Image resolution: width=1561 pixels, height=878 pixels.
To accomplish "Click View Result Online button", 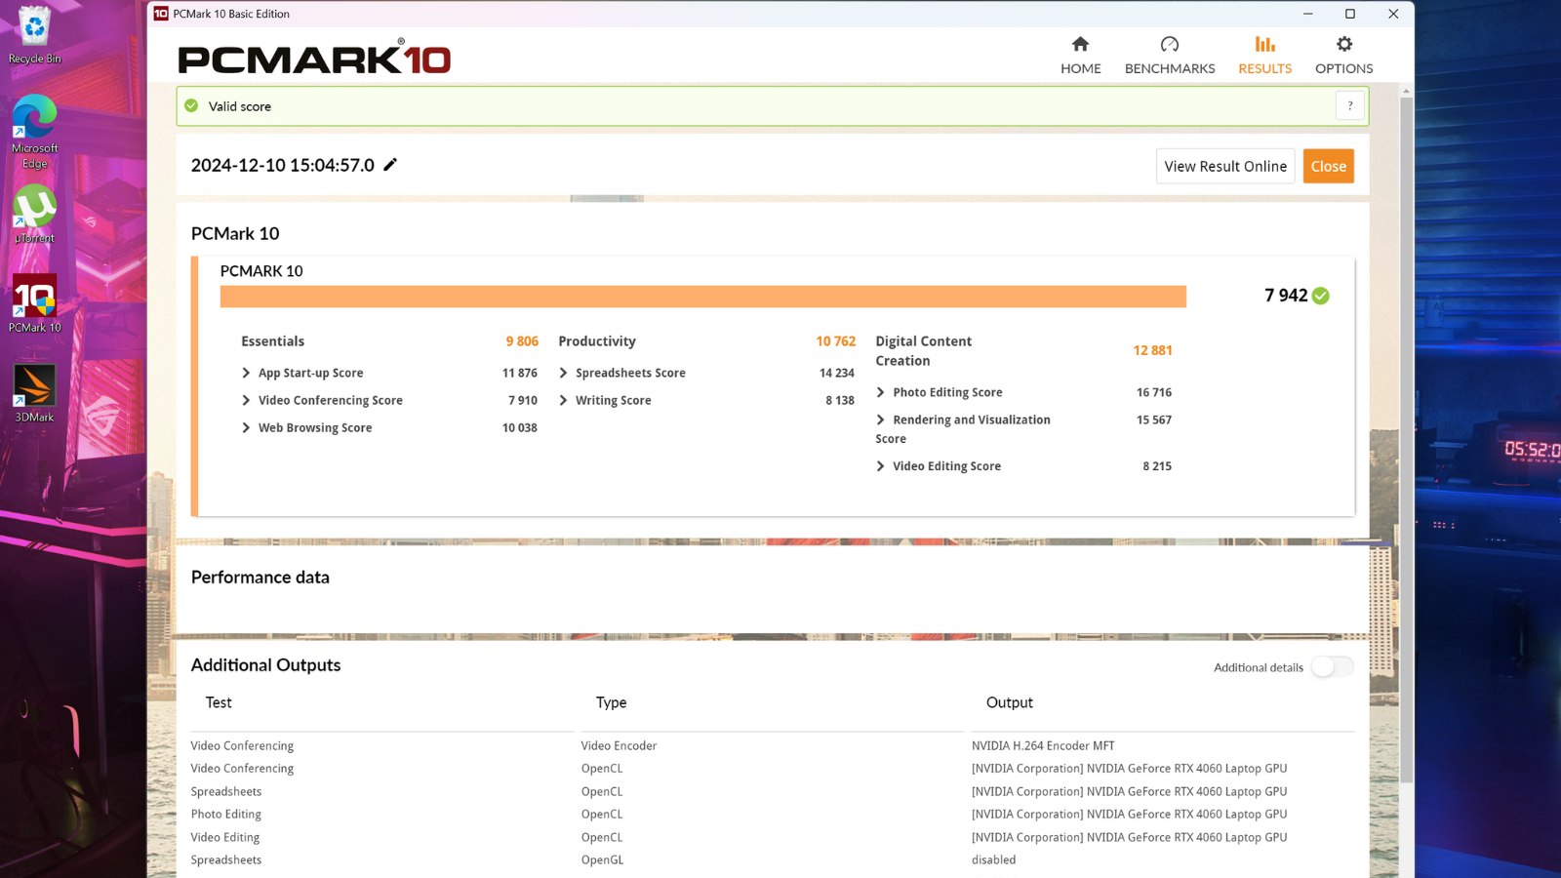I will point(1224,166).
